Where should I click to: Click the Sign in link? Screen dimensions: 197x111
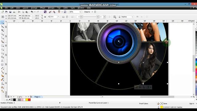pos(191,104)
